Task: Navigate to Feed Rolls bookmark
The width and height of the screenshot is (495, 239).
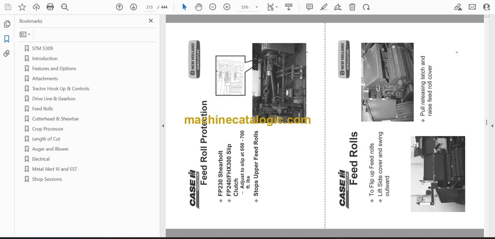Action: pos(43,109)
